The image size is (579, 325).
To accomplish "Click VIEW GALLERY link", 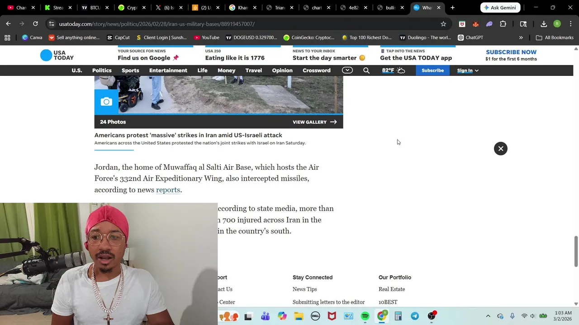I will tap(315, 122).
